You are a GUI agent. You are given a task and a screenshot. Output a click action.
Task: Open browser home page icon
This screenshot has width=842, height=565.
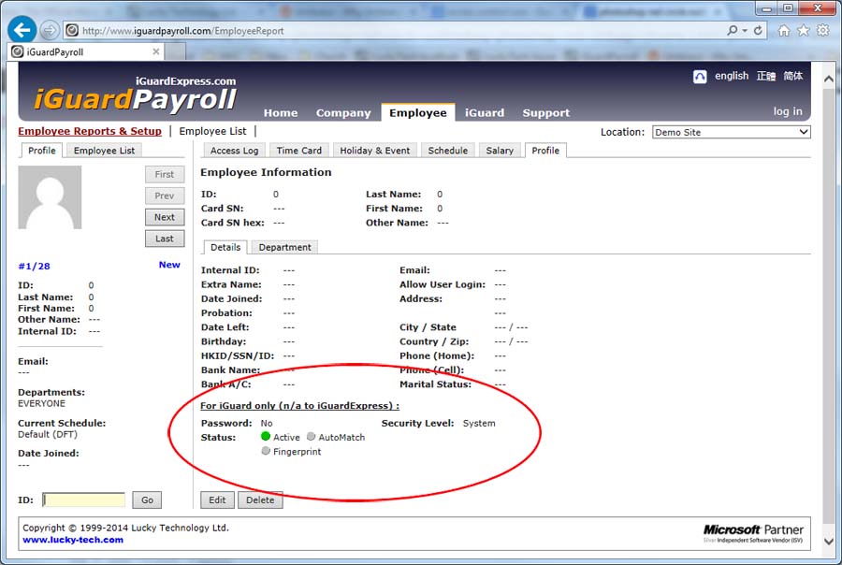[784, 31]
